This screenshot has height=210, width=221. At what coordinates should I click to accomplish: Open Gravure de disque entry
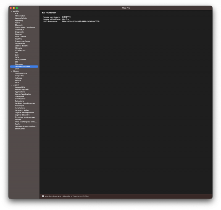click(x=23, y=41)
